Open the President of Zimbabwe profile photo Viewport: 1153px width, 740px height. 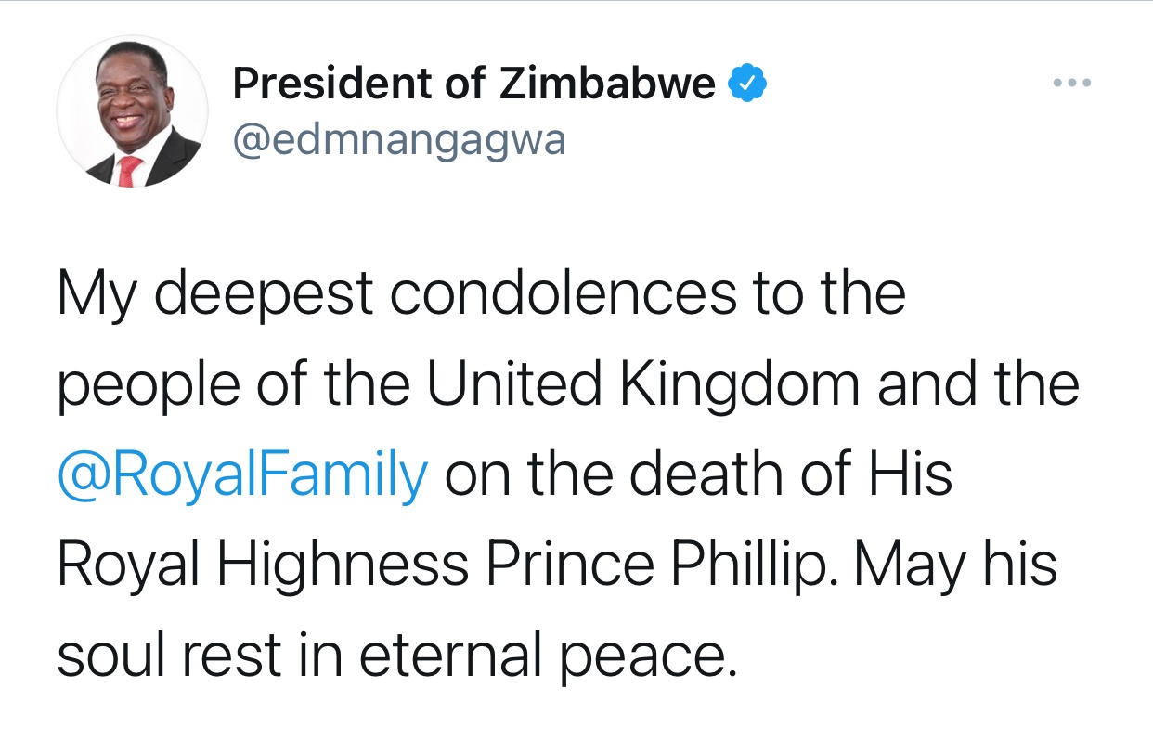133,111
